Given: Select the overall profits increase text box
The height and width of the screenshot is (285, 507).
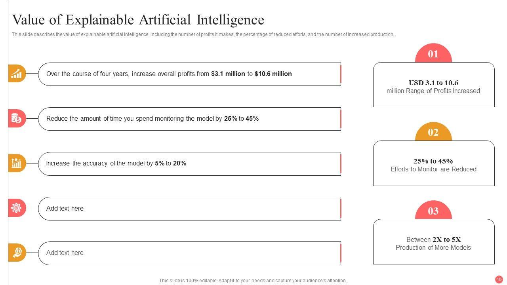Looking at the screenshot, I should (x=189, y=74).
